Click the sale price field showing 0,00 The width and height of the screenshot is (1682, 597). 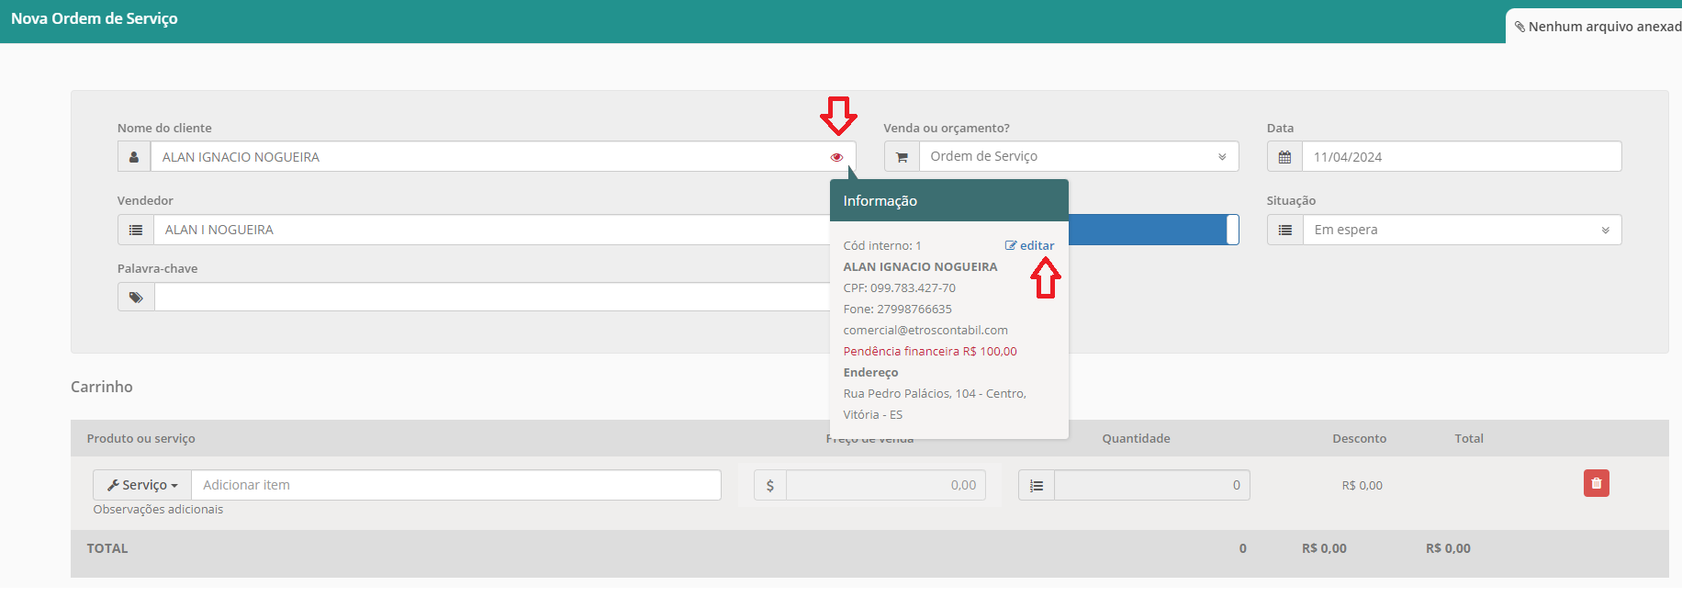click(886, 485)
